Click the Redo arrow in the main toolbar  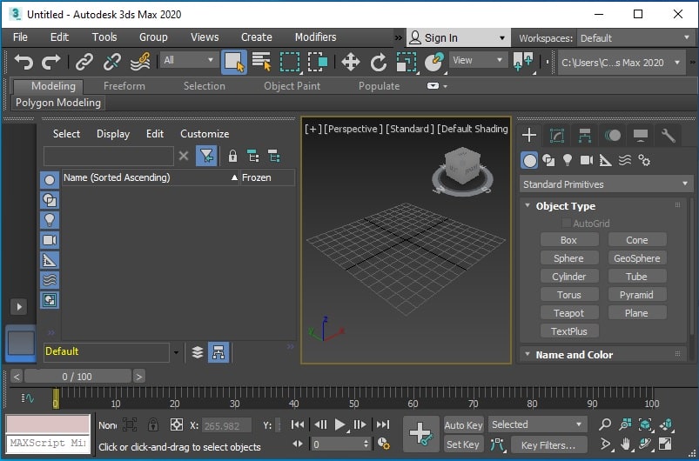(50, 62)
